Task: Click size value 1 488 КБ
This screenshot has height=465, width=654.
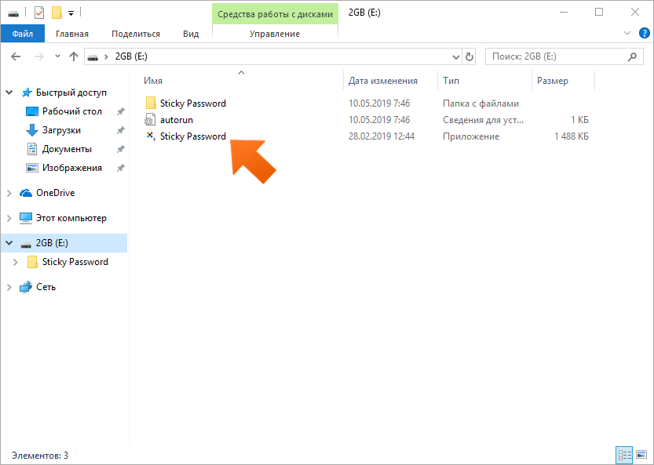Action: coord(571,136)
